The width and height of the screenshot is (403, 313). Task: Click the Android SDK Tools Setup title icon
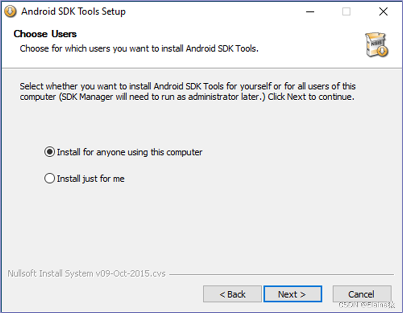10,11
